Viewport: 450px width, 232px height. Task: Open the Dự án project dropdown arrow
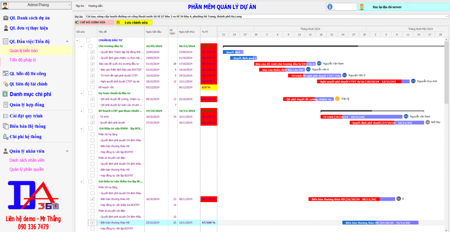tap(446, 16)
